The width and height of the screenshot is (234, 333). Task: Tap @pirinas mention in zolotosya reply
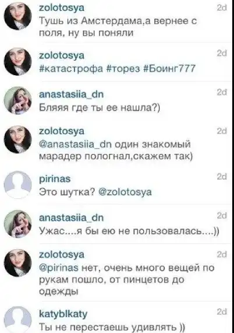click(x=59, y=268)
